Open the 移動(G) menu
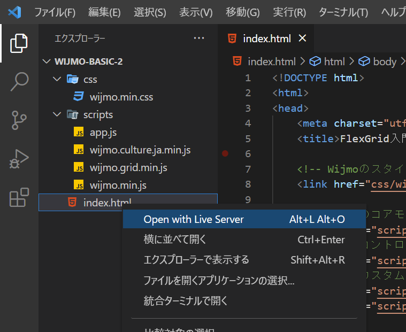This screenshot has height=332, width=406. (243, 12)
